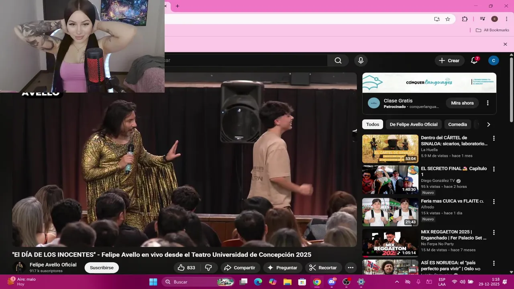Viewport: 514px width, 289px height.
Task: Open menu for ASÍ ES NORUEGA video
Action: click(494, 263)
